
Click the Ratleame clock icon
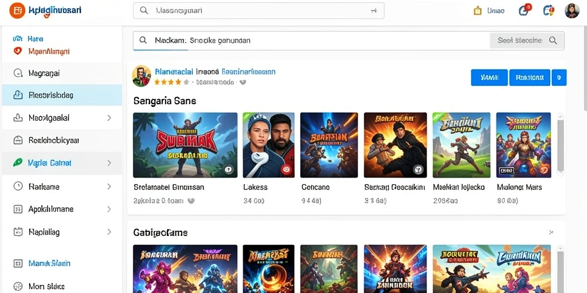[18, 186]
